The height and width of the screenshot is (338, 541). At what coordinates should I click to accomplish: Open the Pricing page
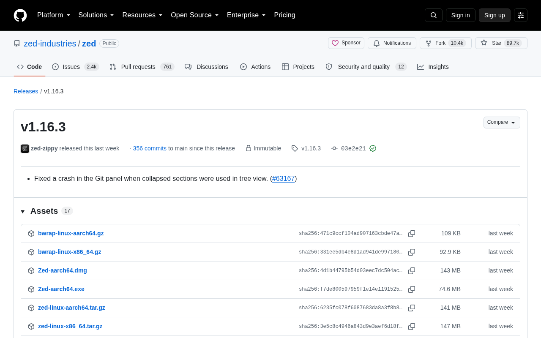tap(284, 15)
